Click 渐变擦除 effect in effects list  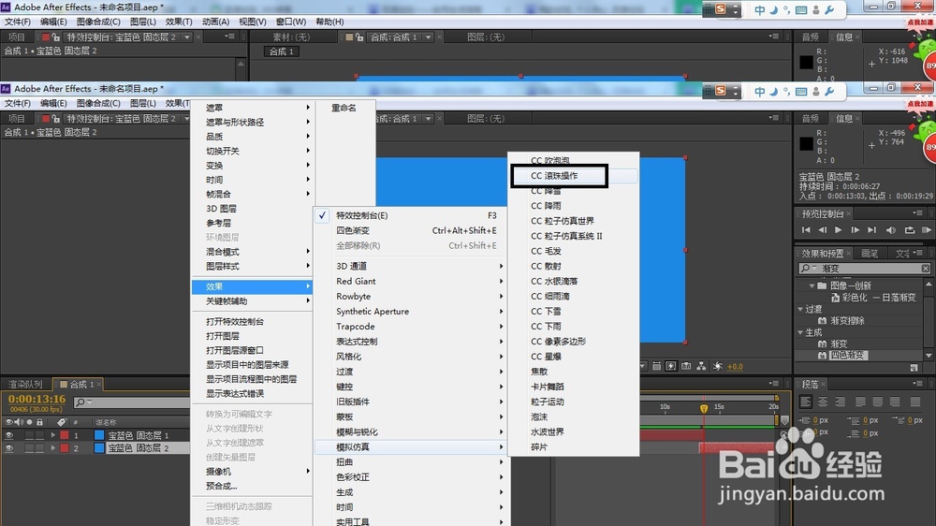click(x=847, y=321)
